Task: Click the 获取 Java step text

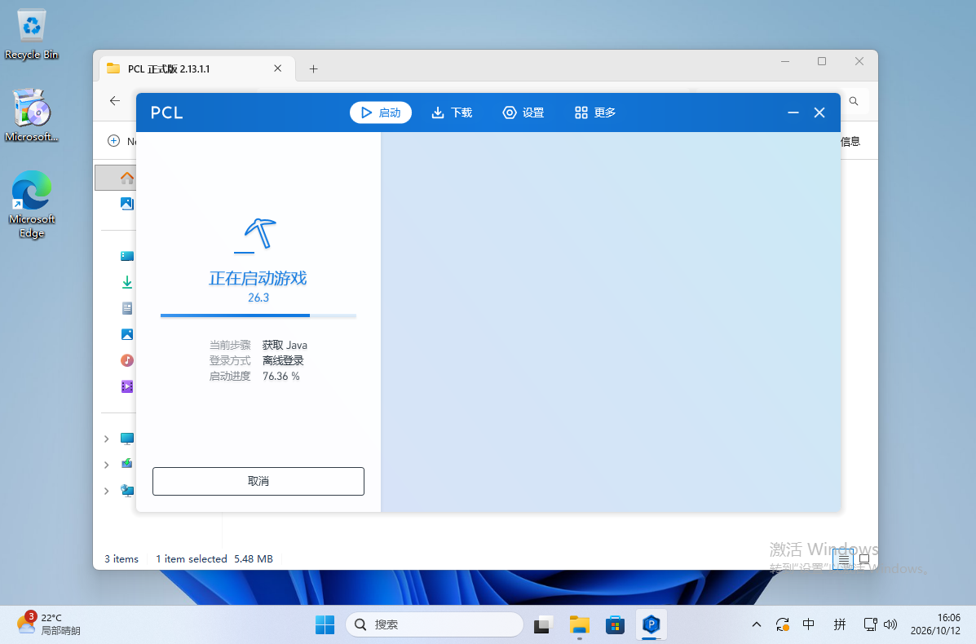Action: [x=285, y=345]
